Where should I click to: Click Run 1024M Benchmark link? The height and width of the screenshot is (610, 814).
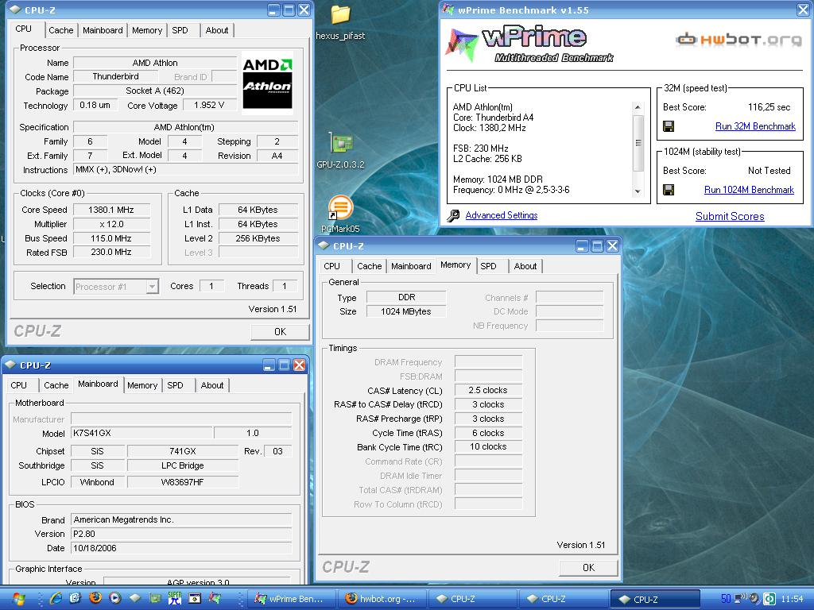(x=749, y=190)
